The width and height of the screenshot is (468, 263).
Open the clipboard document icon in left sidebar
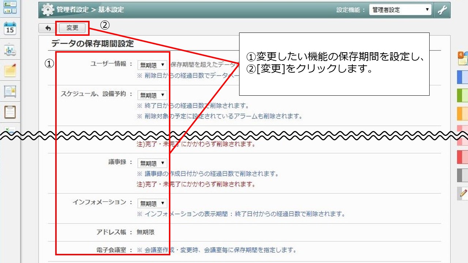[10, 112]
